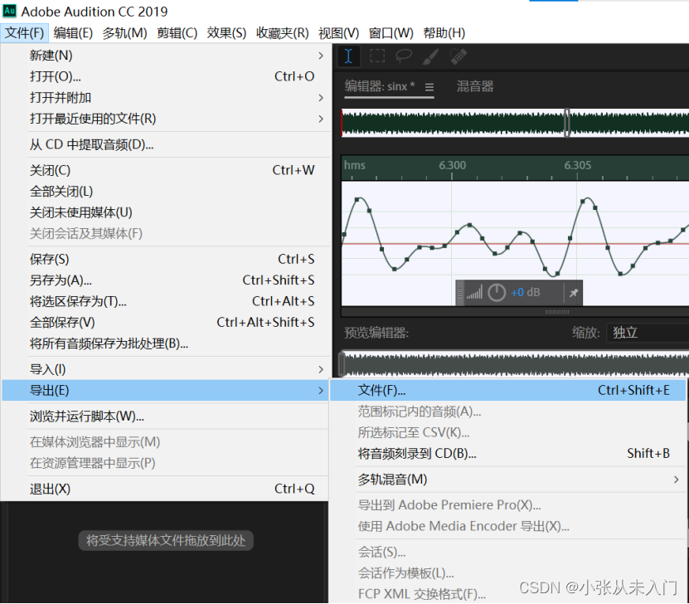Choose 将所有音频保存为批处理(B)...
Image resolution: width=689 pixels, height=604 pixels.
click(x=165, y=343)
